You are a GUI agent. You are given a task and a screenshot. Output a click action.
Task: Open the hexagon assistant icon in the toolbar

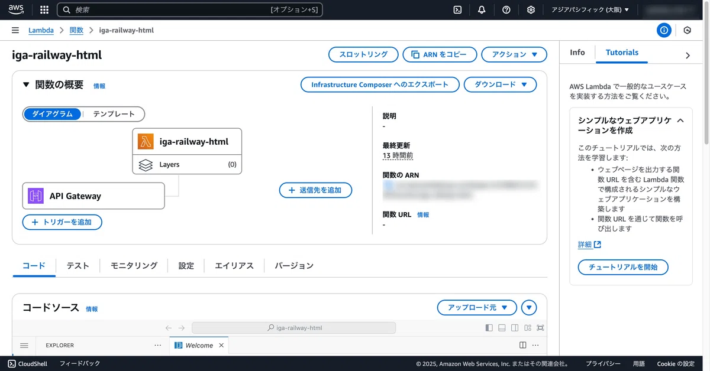click(687, 30)
